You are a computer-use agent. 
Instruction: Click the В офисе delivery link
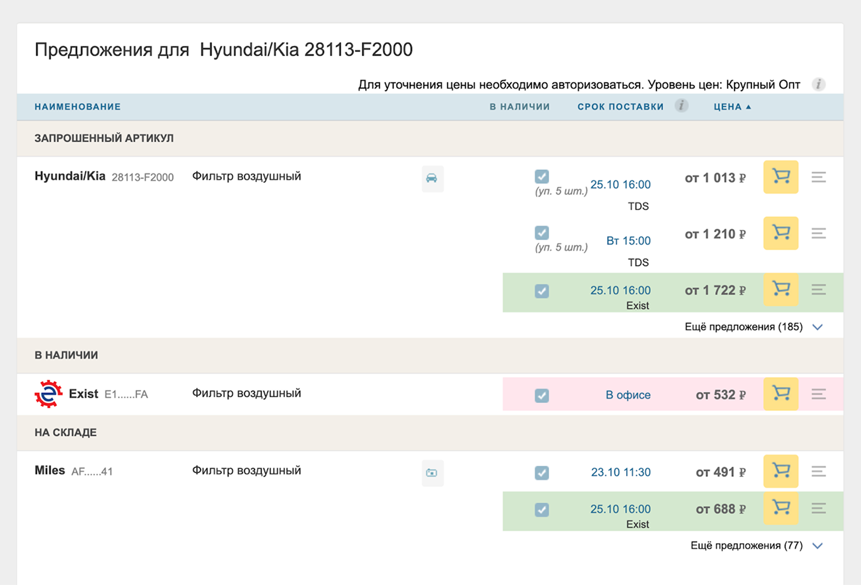[628, 395]
